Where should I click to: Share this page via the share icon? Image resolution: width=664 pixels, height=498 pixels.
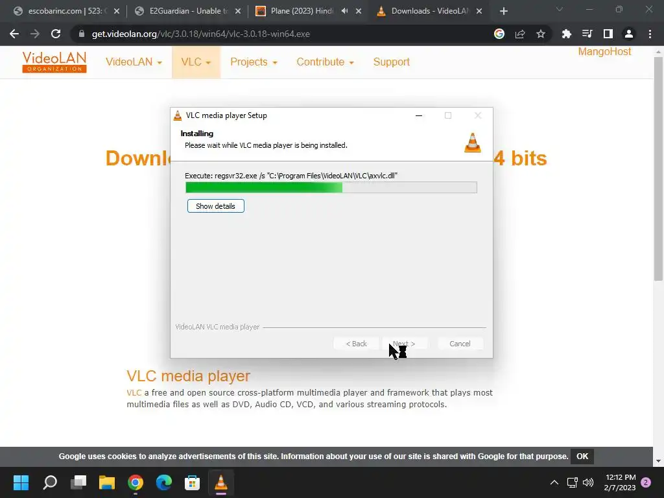click(520, 34)
